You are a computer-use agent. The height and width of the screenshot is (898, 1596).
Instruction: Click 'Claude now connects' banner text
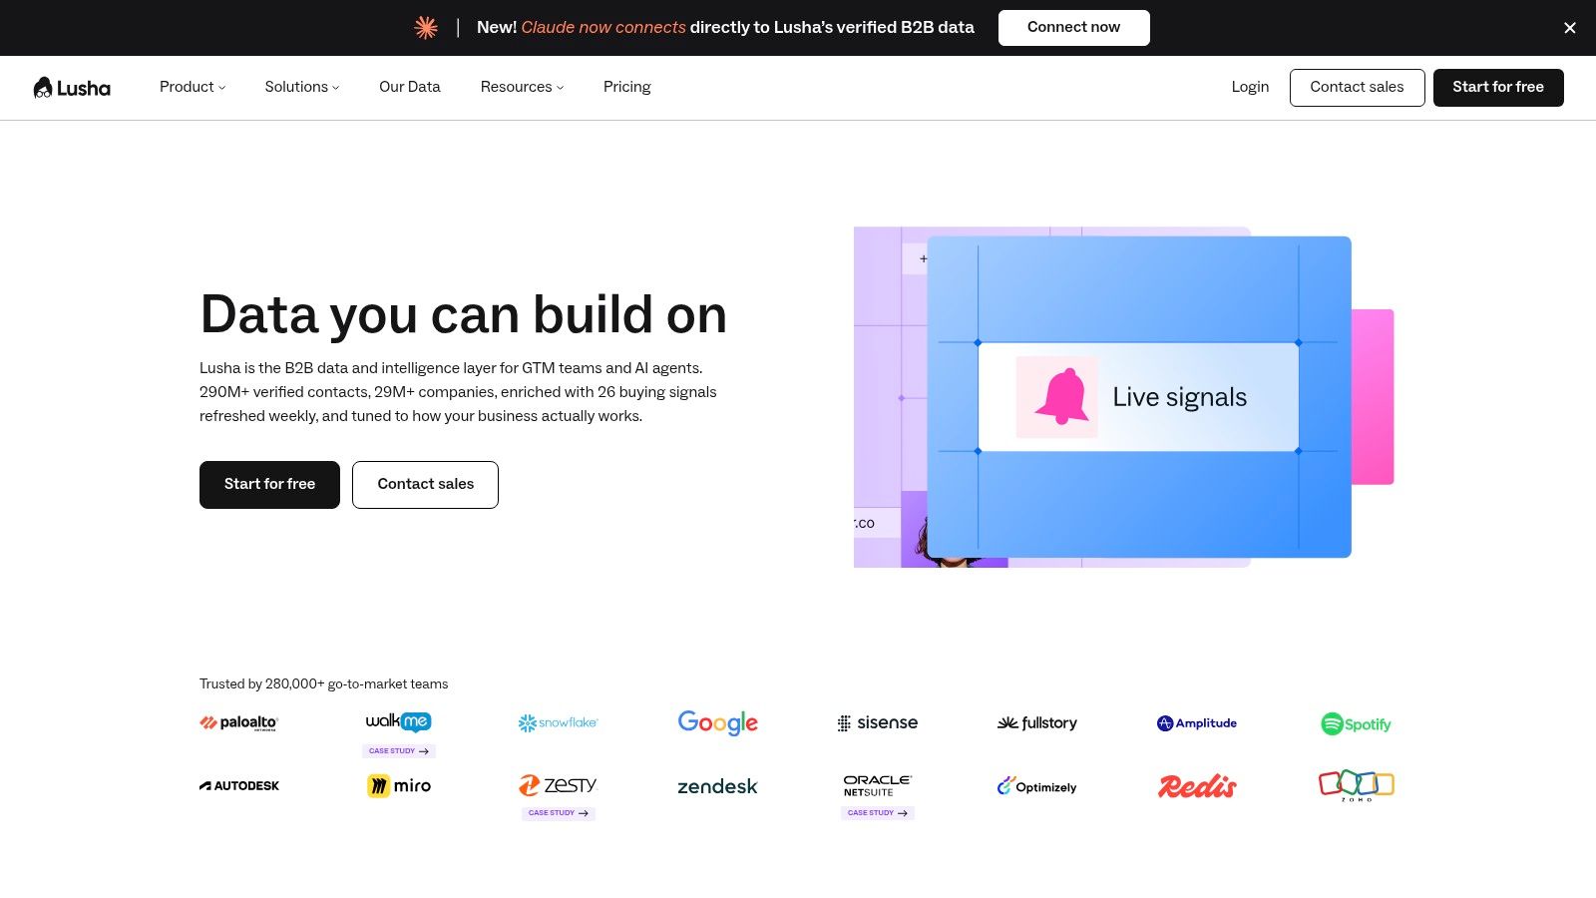click(603, 28)
